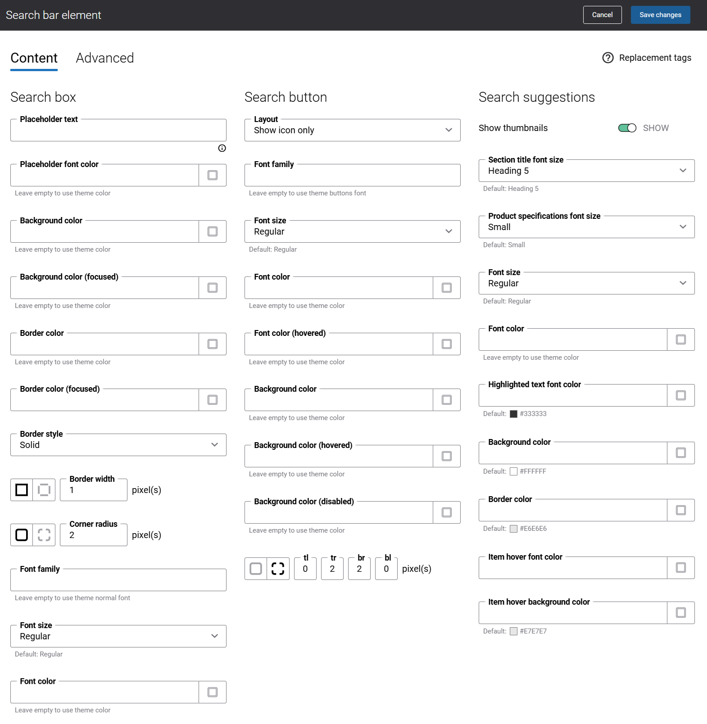
Task: Select individual border sides icon
Action: pyautogui.click(x=44, y=490)
